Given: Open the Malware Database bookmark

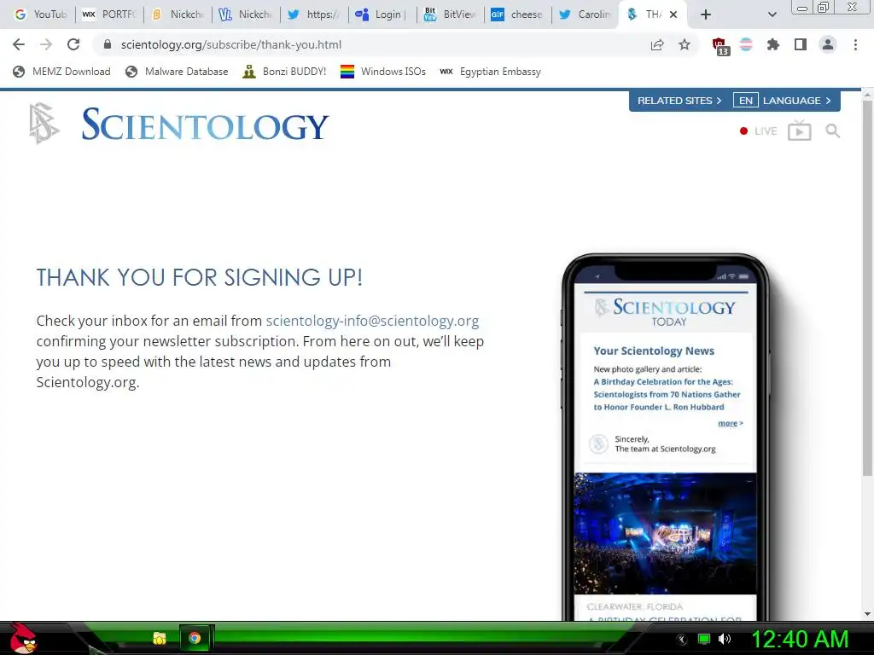Looking at the screenshot, I should coord(177,72).
